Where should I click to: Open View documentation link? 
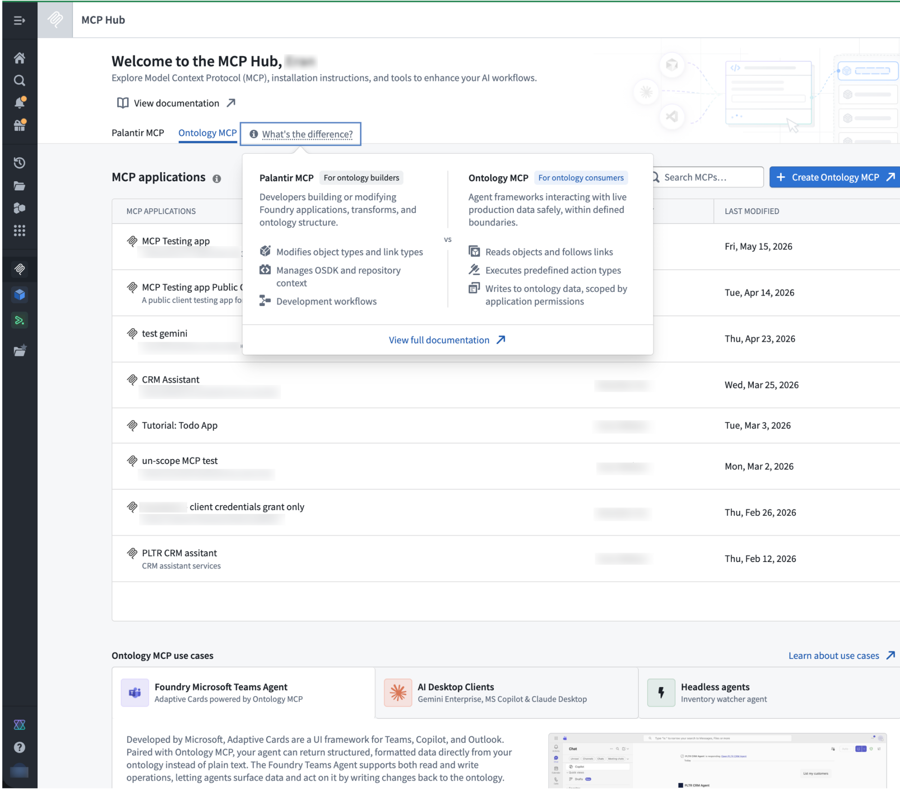coord(176,103)
